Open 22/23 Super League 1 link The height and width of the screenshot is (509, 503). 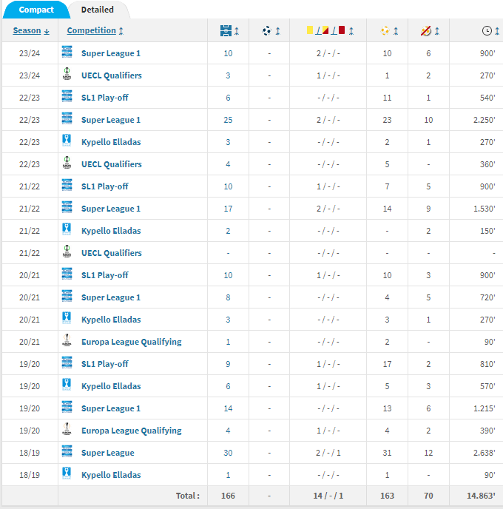[111, 120]
